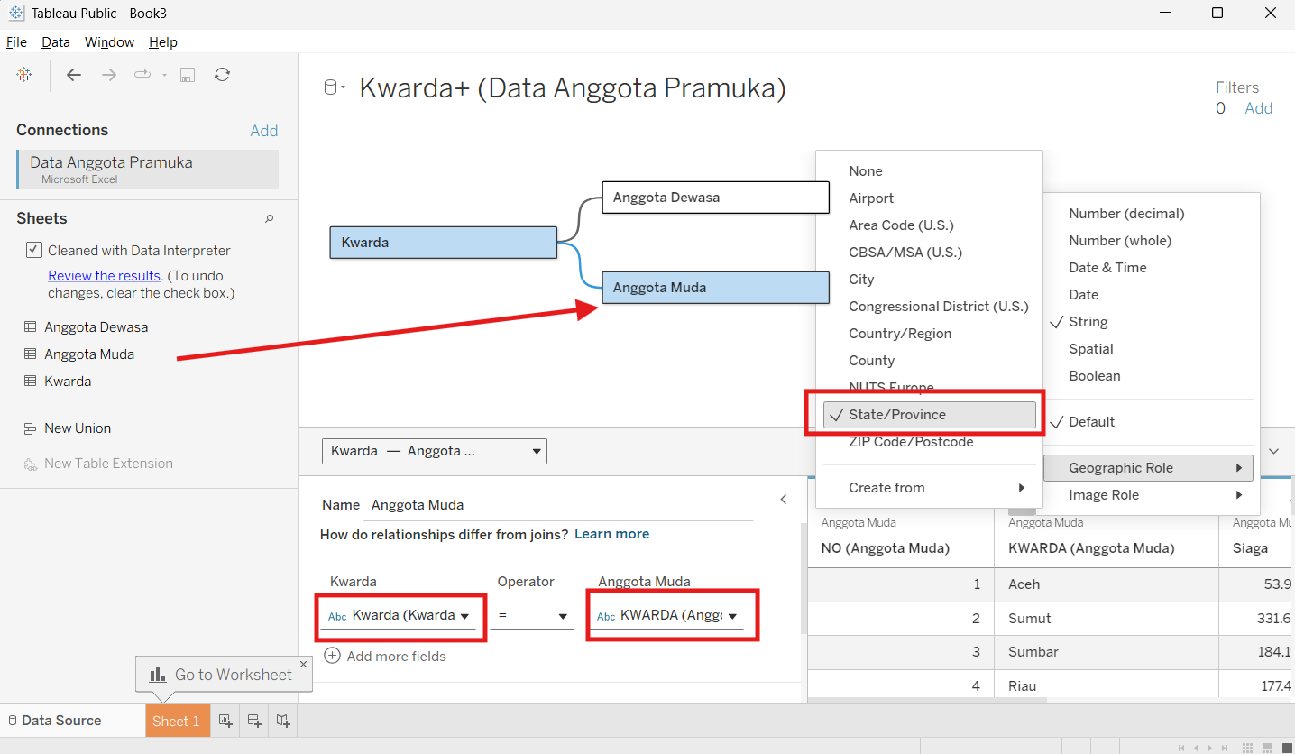This screenshot has height=754, width=1295.
Task: Open the File menu
Action: pos(16,42)
